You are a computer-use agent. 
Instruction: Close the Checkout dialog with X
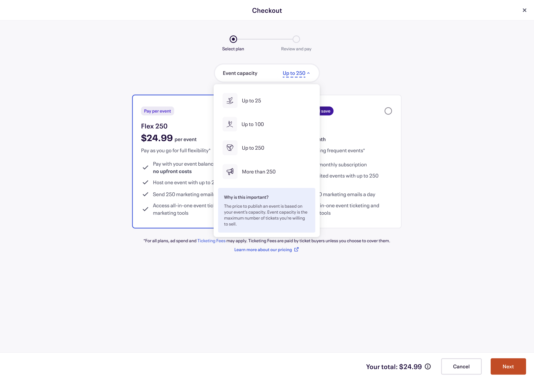[x=524, y=10]
